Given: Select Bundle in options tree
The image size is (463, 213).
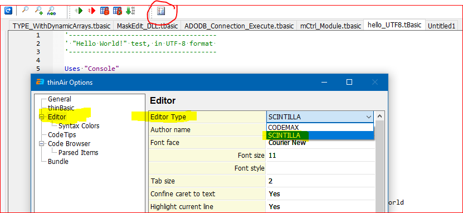Looking at the screenshot, I should click(58, 162).
